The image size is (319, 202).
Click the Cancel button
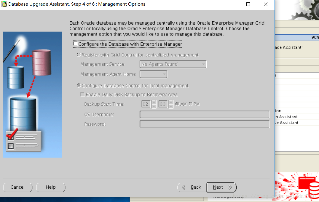point(18,187)
